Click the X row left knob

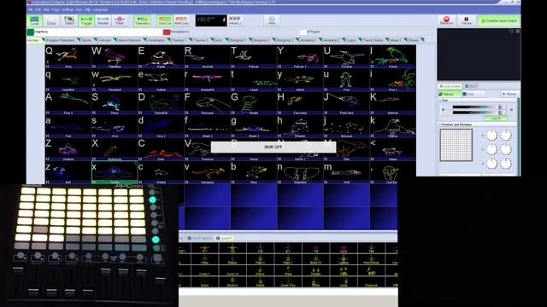(x=491, y=135)
